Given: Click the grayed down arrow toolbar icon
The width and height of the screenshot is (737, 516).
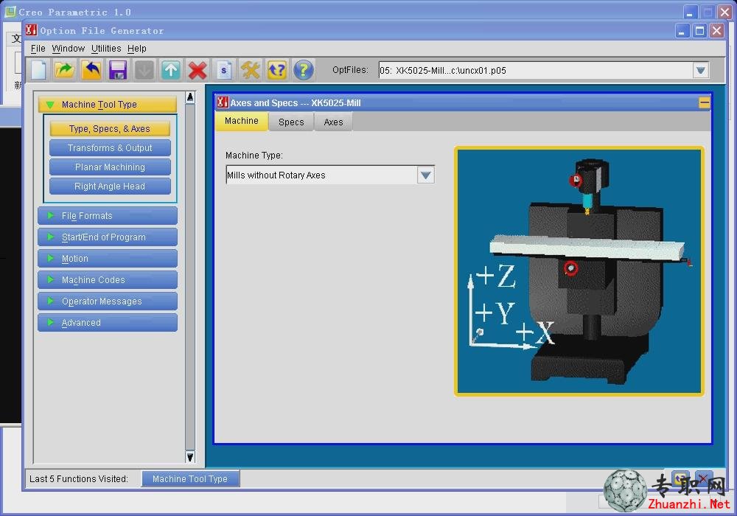Looking at the screenshot, I should [144, 70].
